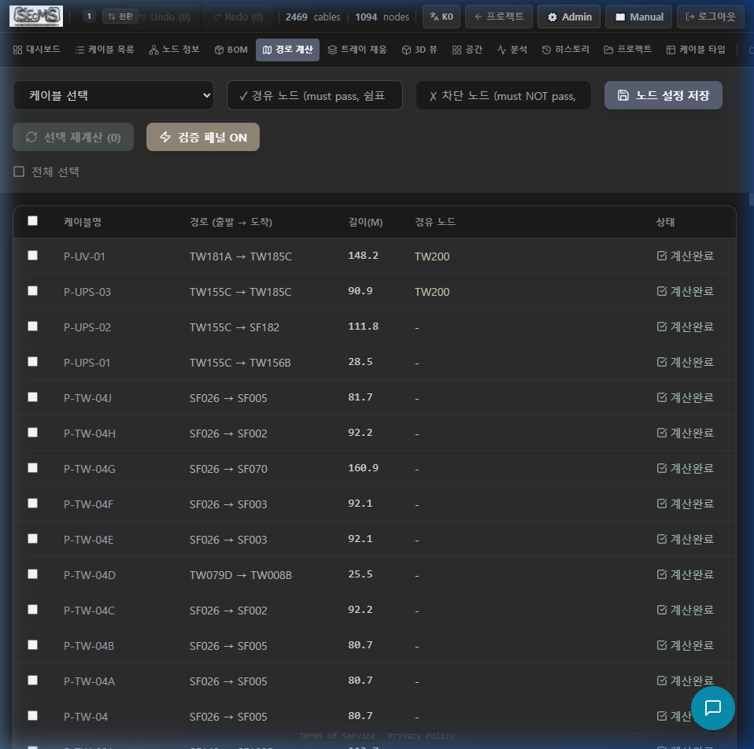Check the P-TW-04C row checkbox
This screenshot has height=749, width=754.
click(33, 610)
